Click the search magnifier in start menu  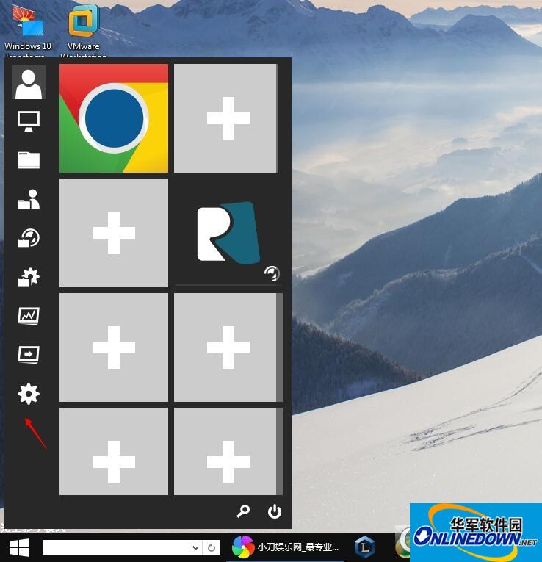243,511
